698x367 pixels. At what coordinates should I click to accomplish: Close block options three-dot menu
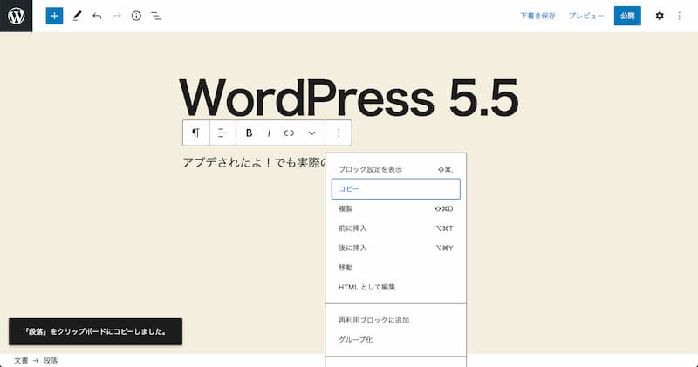tap(339, 133)
